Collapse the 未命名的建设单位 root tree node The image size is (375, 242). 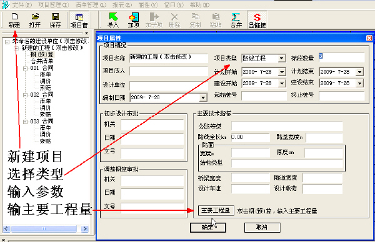click(x=7, y=42)
